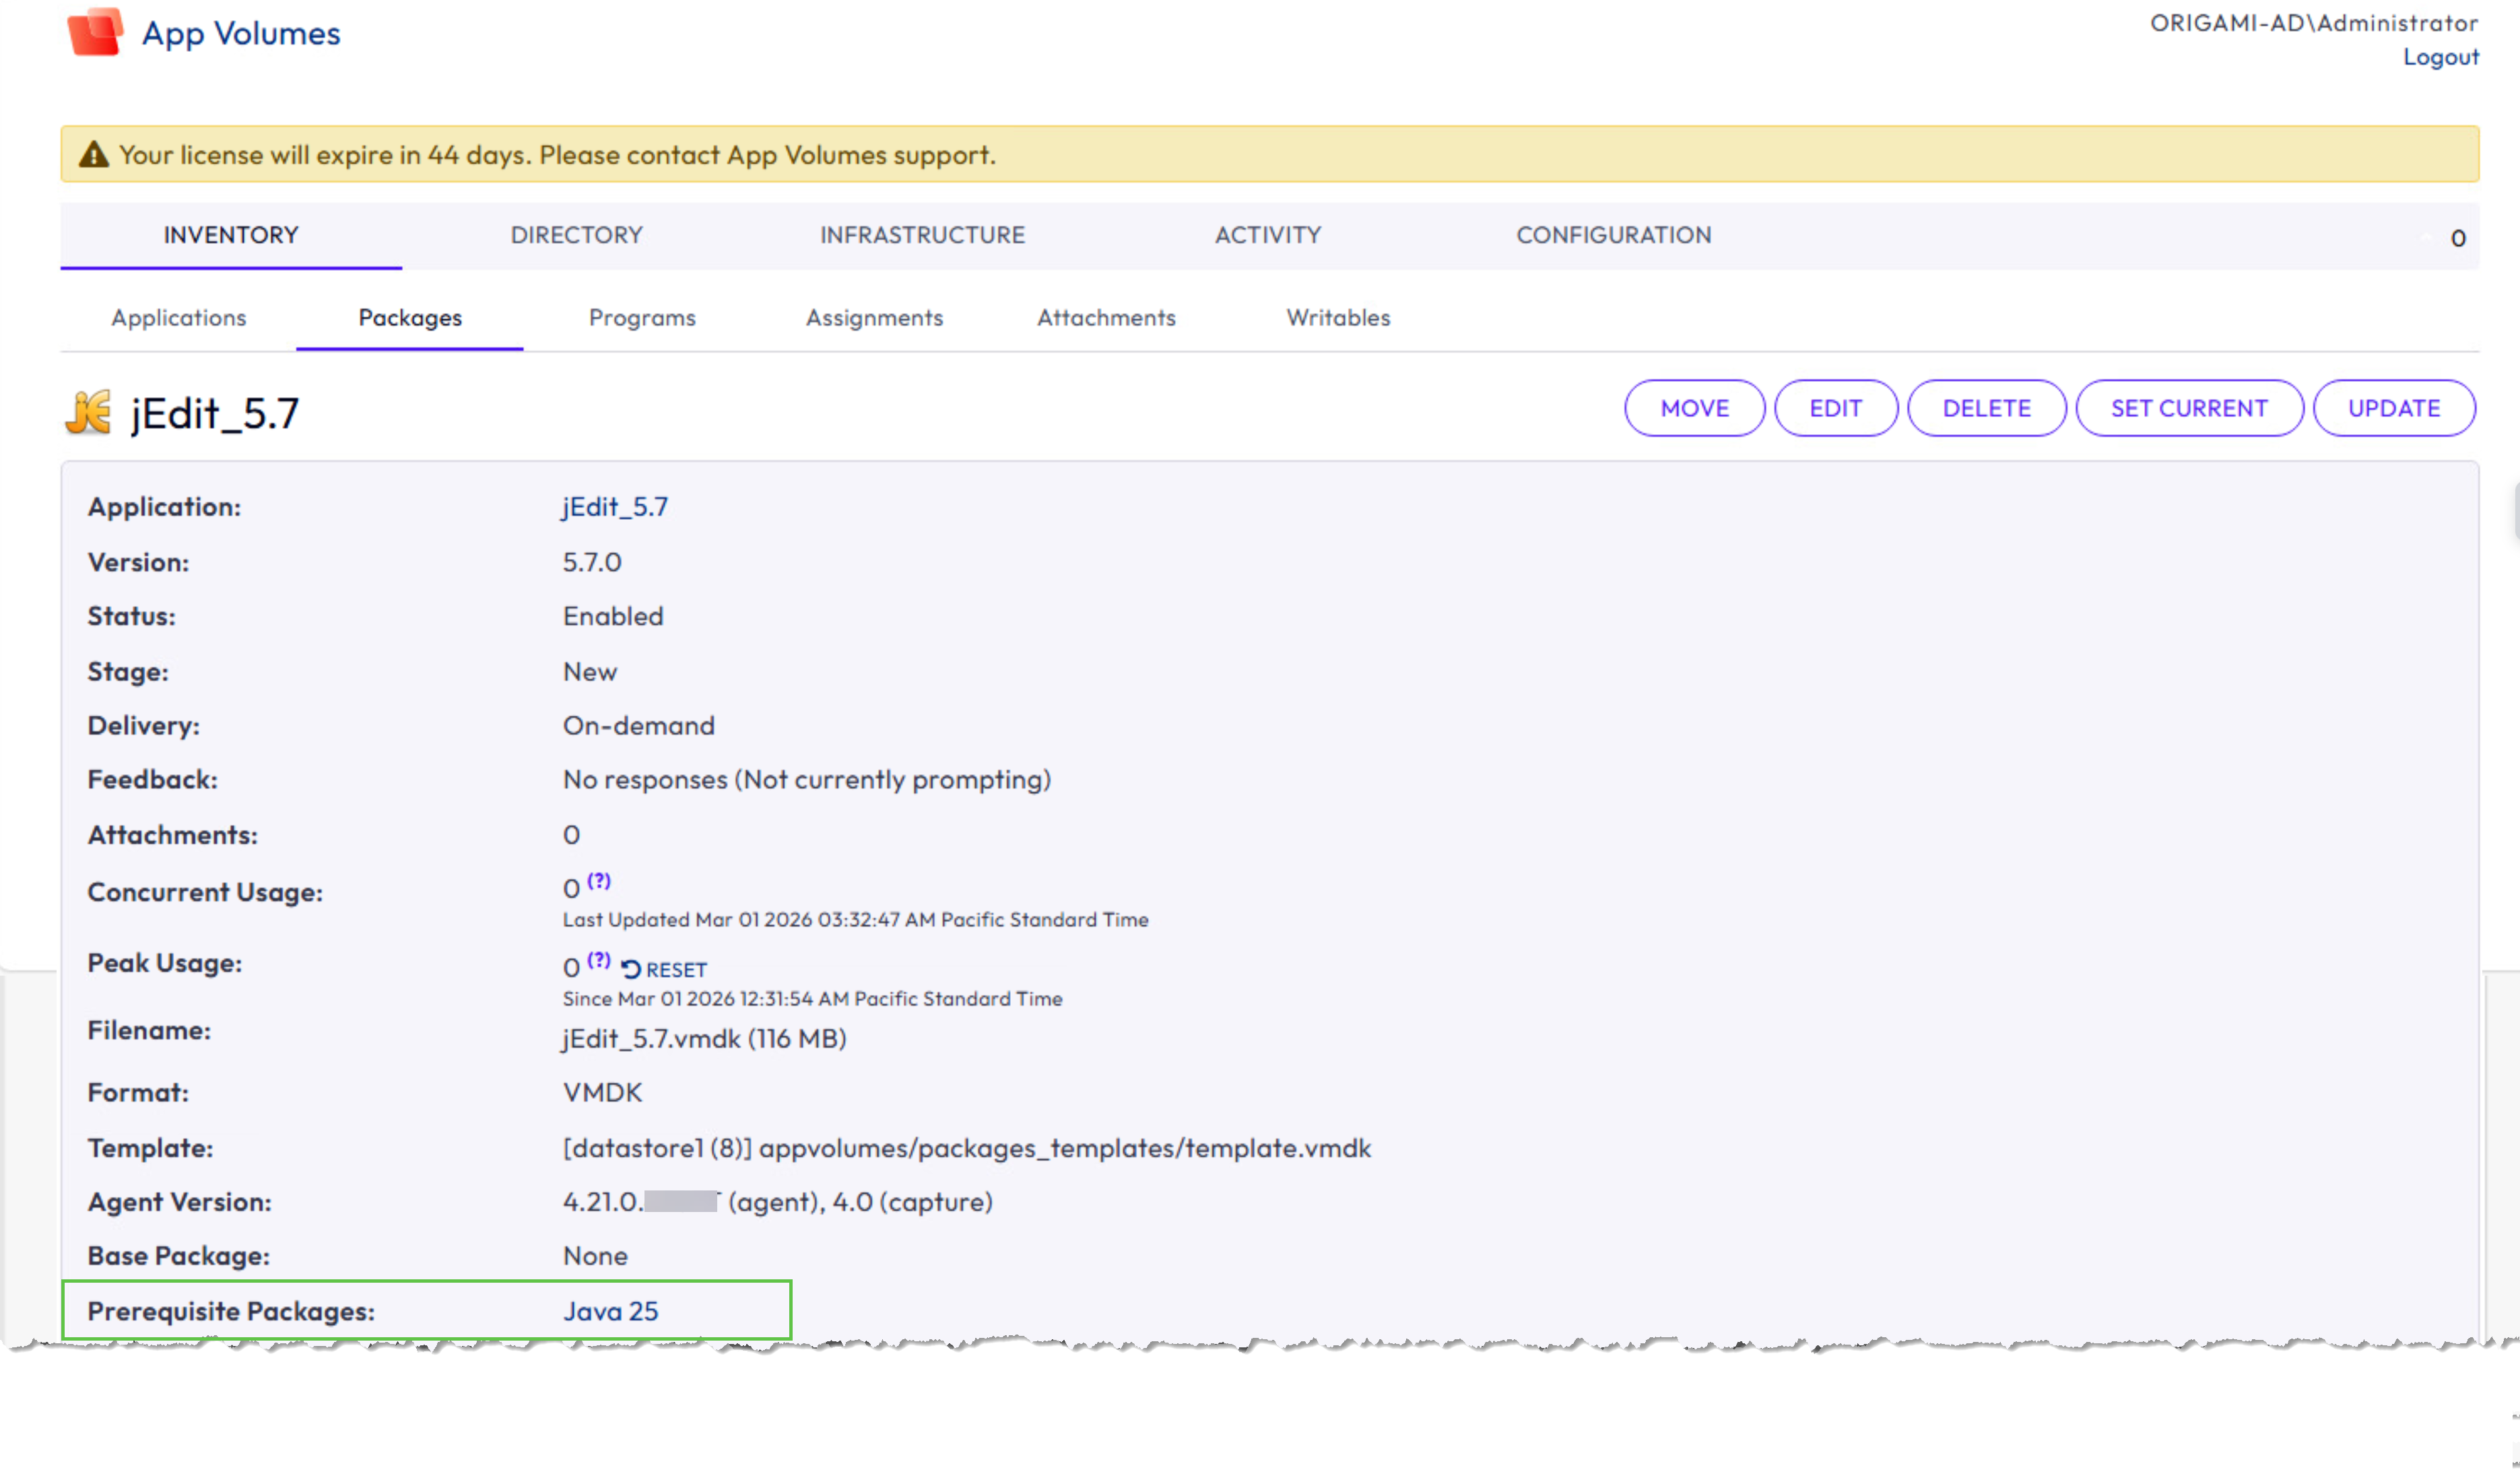Click the MOVE button

click(1694, 408)
